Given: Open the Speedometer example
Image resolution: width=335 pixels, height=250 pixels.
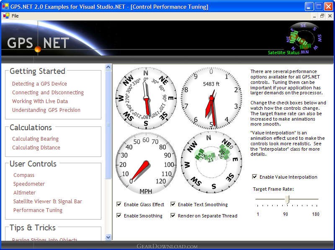Looking at the screenshot, I should (29, 184).
